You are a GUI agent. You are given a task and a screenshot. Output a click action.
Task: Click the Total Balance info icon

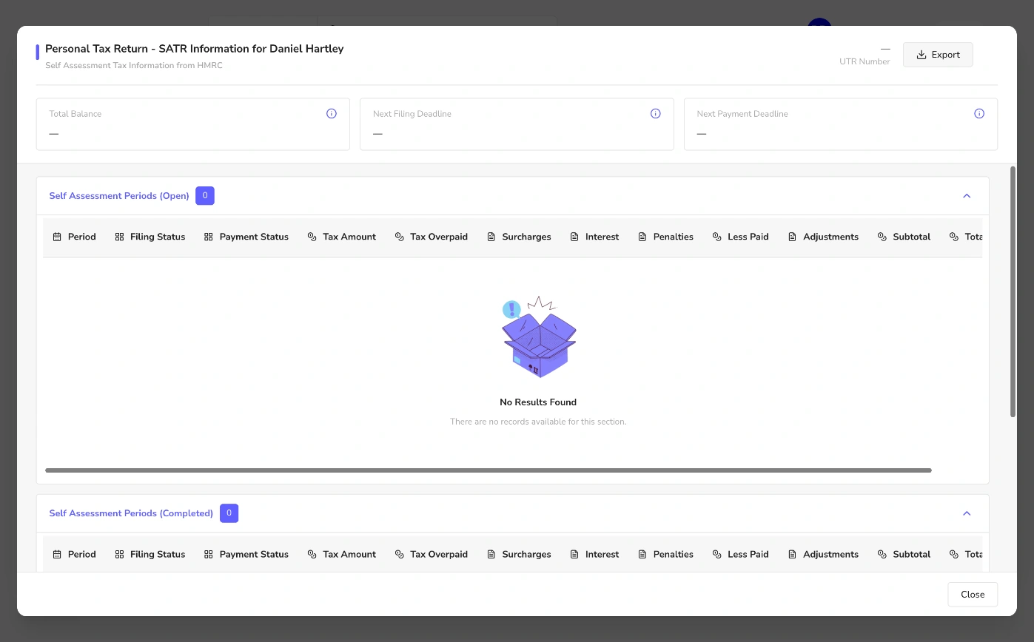click(332, 114)
